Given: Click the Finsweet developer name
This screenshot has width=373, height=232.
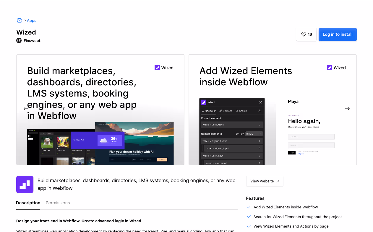Looking at the screenshot, I should 32,40.
